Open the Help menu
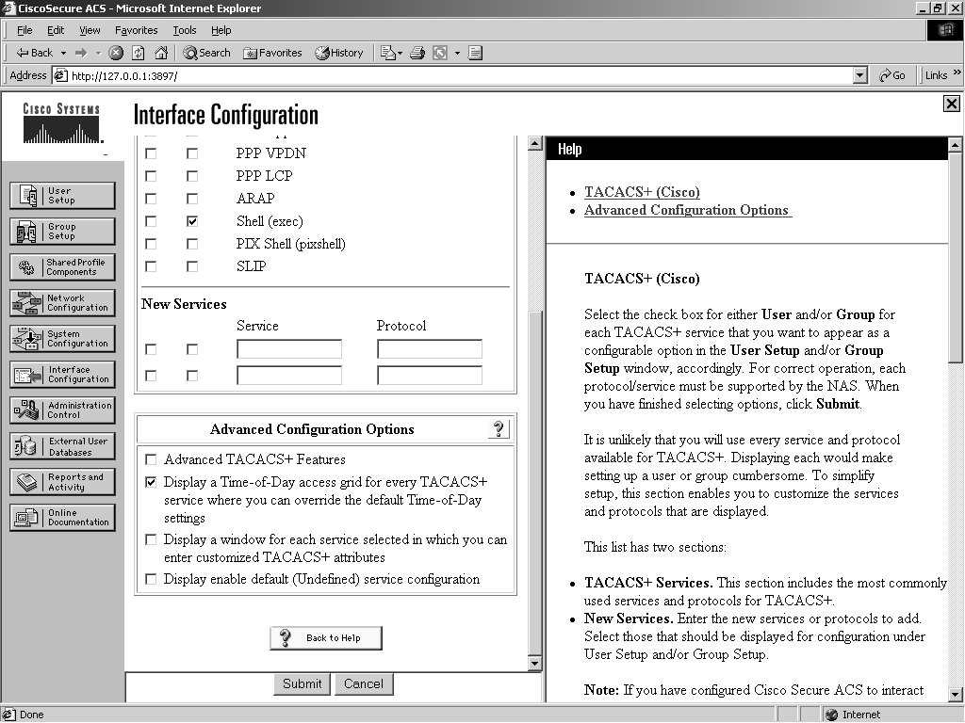The height and width of the screenshot is (723, 965). point(221,30)
